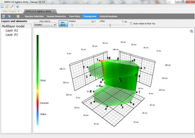Select Multilayer model tree root
The width and height of the screenshot is (195, 138).
[x=13, y=26]
